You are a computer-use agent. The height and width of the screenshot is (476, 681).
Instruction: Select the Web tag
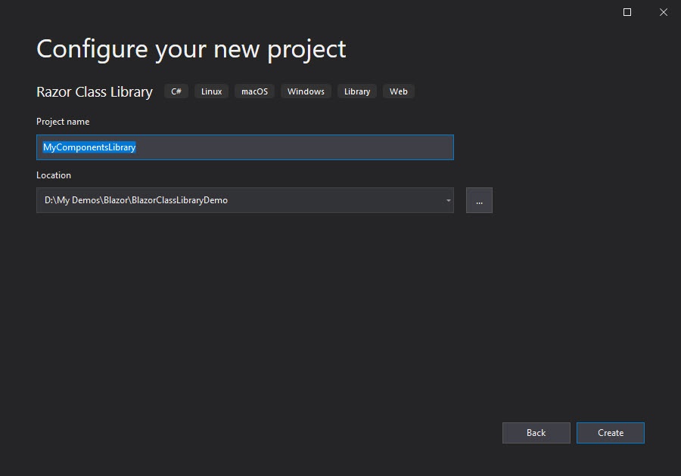[x=398, y=91]
